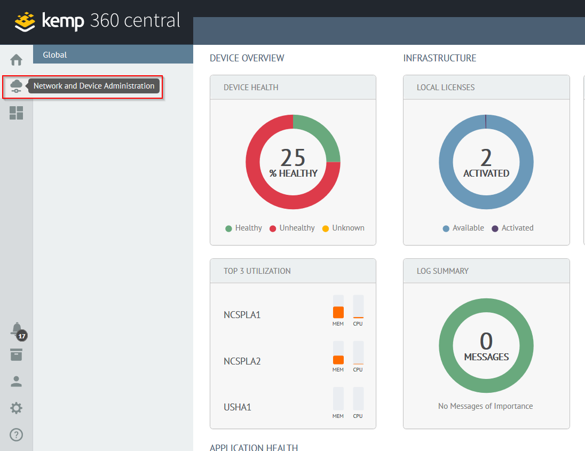Select the Global tab in sidebar

(x=113, y=54)
